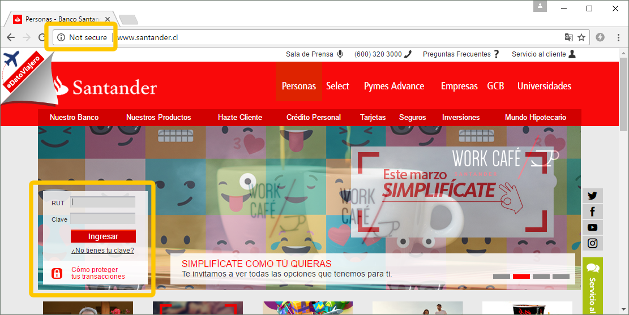This screenshot has width=629, height=315.
Task: Select the first carousel slide indicator
Action: [x=502, y=277]
